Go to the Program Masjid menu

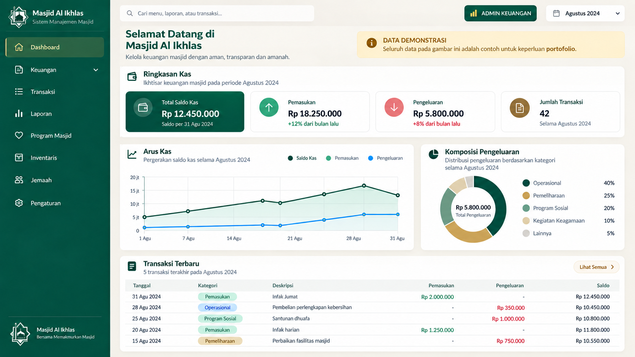click(x=55, y=135)
